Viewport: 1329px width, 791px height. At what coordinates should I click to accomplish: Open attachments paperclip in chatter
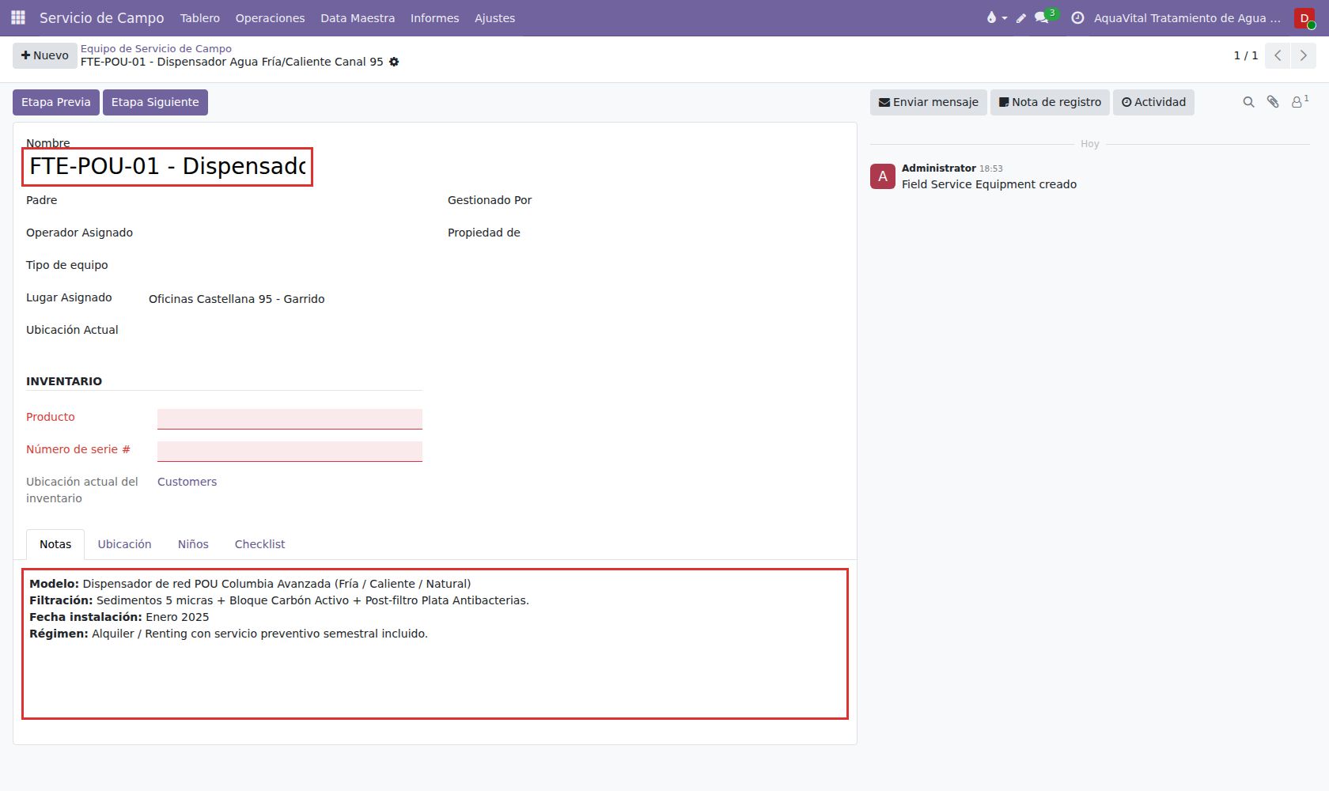pos(1273,102)
